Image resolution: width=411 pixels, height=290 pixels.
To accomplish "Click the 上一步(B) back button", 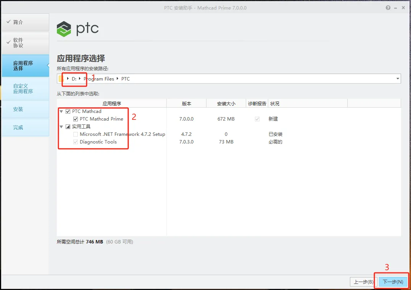I will tap(364, 282).
